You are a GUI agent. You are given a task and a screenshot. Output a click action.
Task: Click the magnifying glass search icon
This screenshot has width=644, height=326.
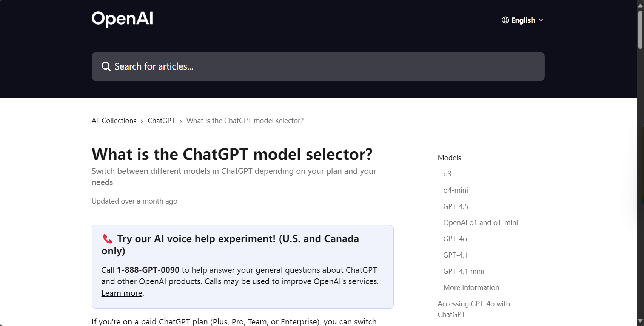click(x=106, y=66)
